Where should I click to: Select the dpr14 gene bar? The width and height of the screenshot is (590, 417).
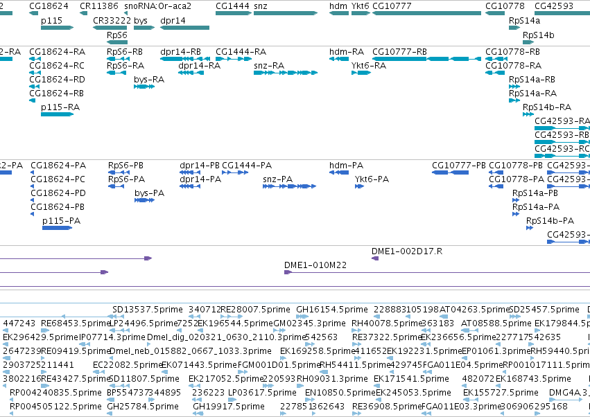pyautogui.click(x=184, y=28)
